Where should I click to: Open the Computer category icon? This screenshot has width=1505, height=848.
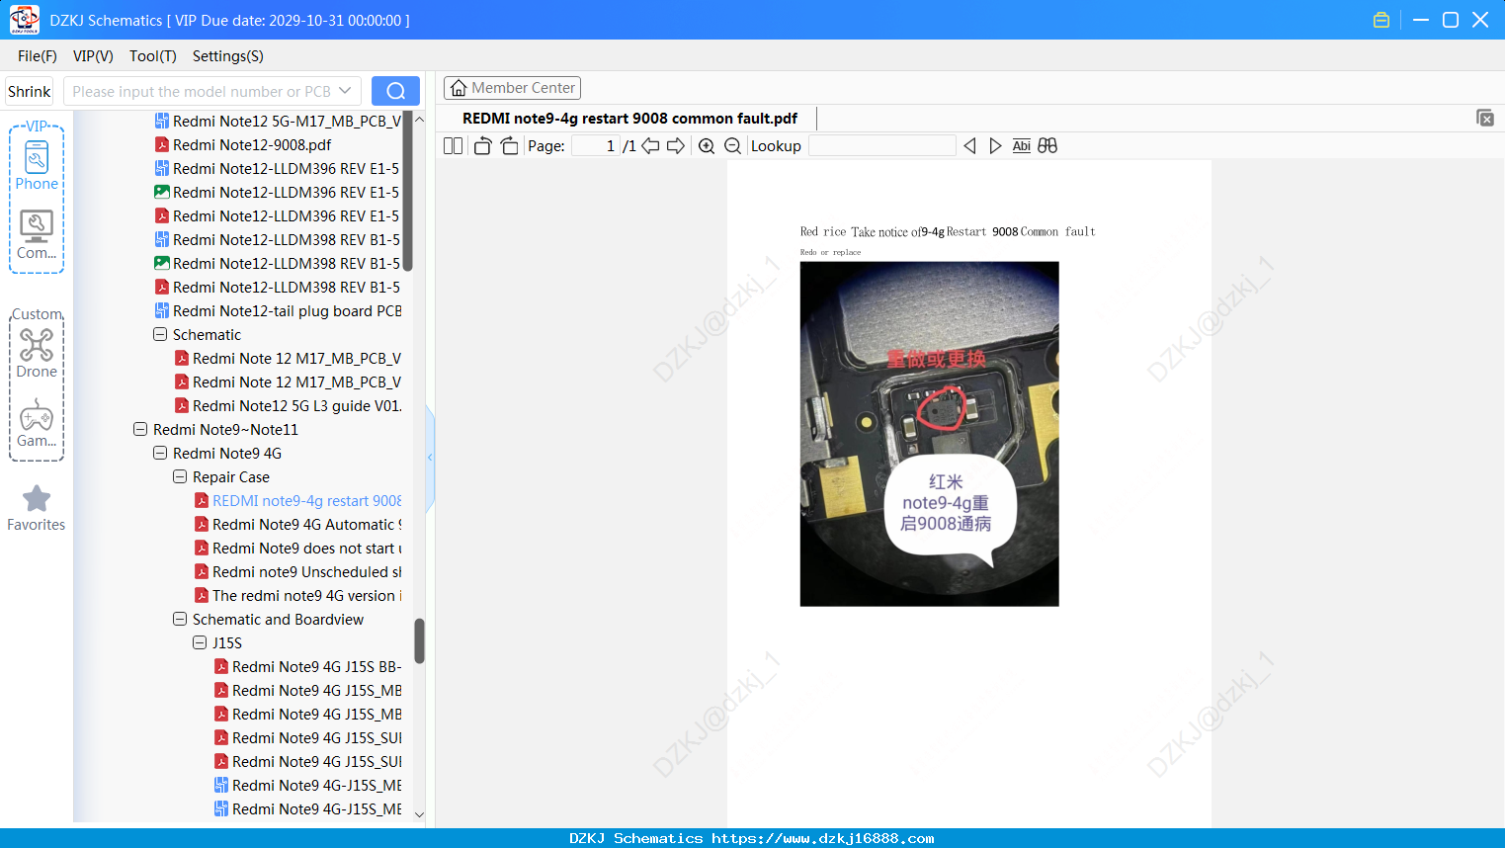tap(37, 234)
